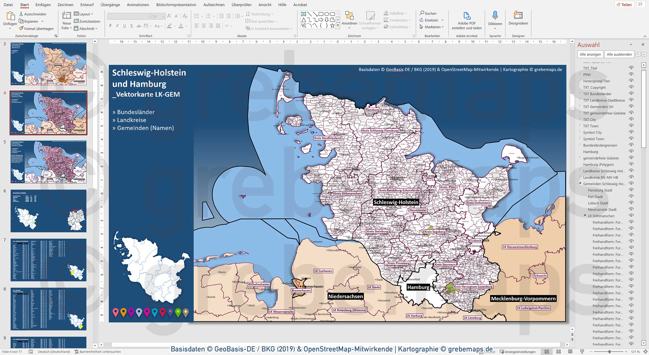The width and height of the screenshot is (649, 355).
Task: Collapse the LK Dithmarschen tree group
Action: coord(585,215)
